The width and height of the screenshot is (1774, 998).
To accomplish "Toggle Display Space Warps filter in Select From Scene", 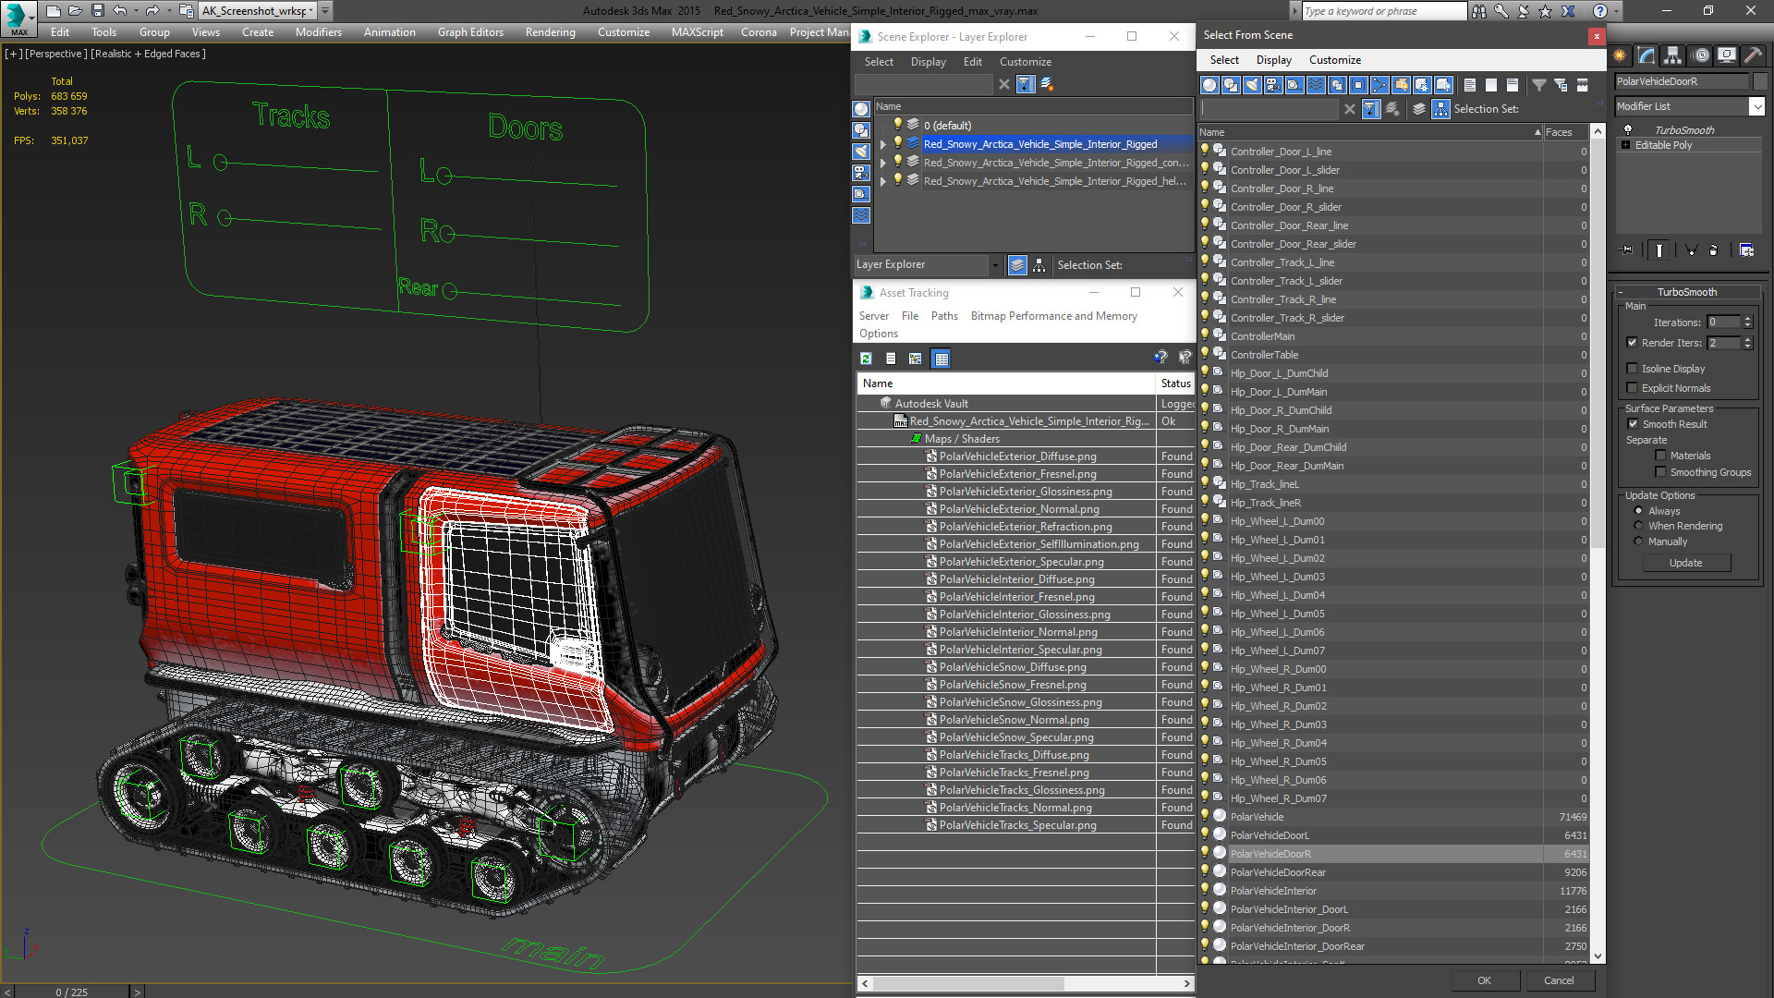I will click(1316, 85).
